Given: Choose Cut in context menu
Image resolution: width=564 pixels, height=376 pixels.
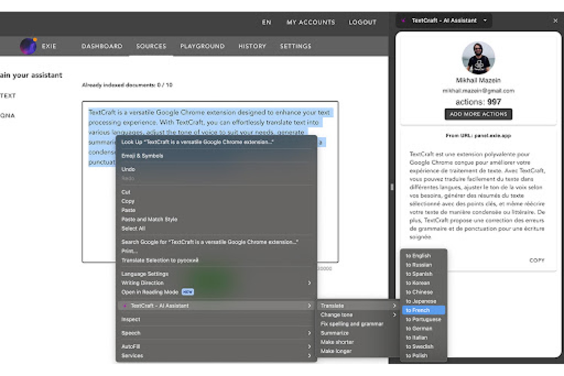Looking at the screenshot, I should [217, 192].
